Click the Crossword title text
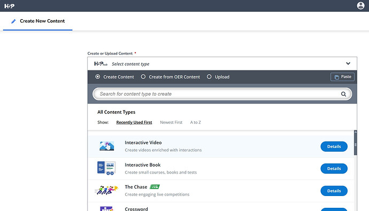The height and width of the screenshot is (211, 369). tap(136, 209)
